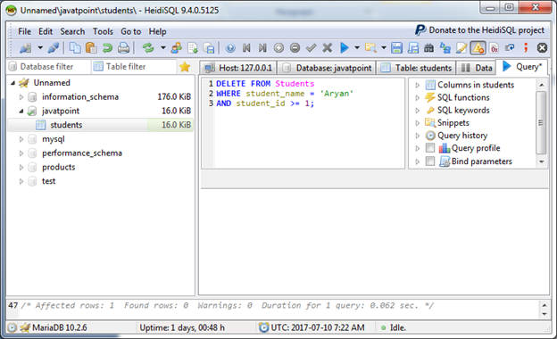Screen dimensions: 557x339
Task: Click the cancel editing X icon
Action: (328, 47)
